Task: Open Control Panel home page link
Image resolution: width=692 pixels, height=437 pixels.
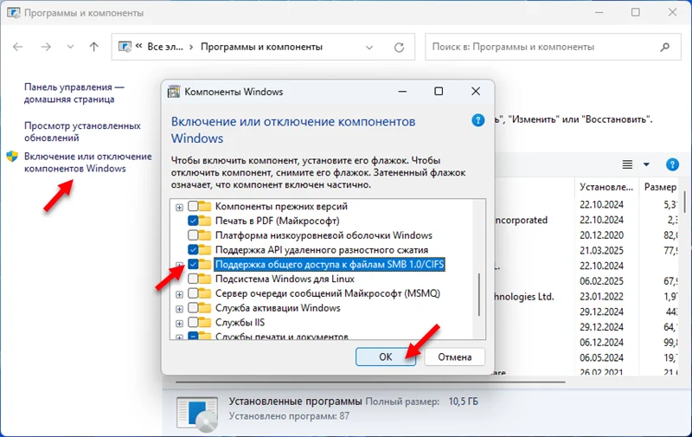Action: [74, 93]
